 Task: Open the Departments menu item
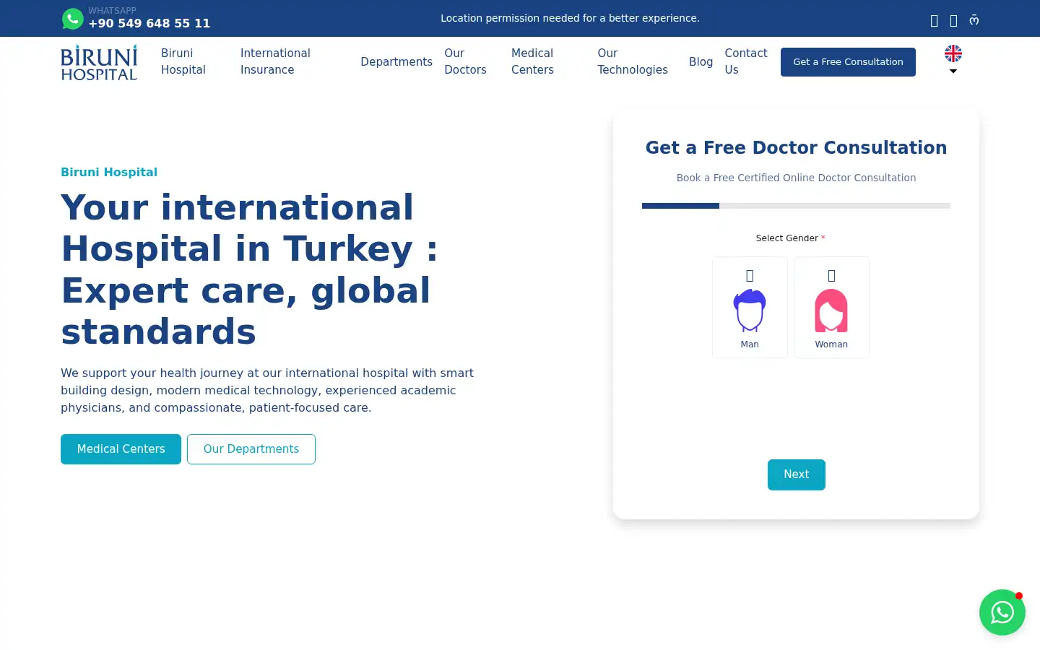[396, 62]
